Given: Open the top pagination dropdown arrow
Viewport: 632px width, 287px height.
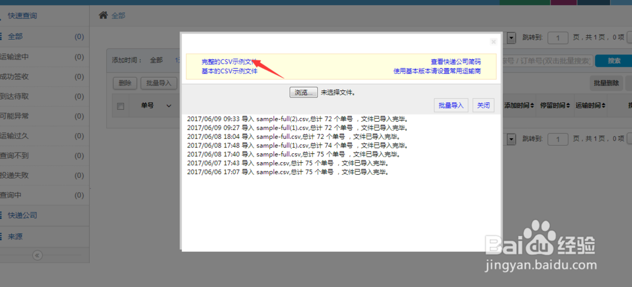Looking at the screenshot, I should [511, 38].
